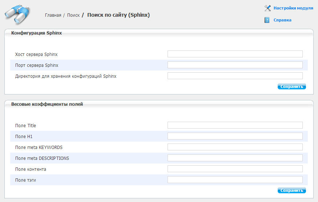Select the meta DESCRIPTIONS weight field

coord(235,158)
